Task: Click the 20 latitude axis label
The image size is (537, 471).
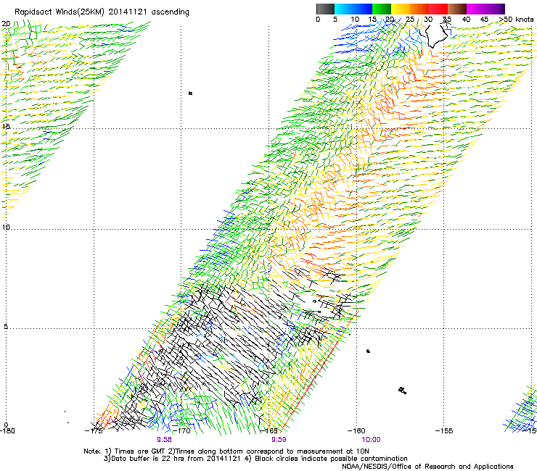Action: pos(6,24)
